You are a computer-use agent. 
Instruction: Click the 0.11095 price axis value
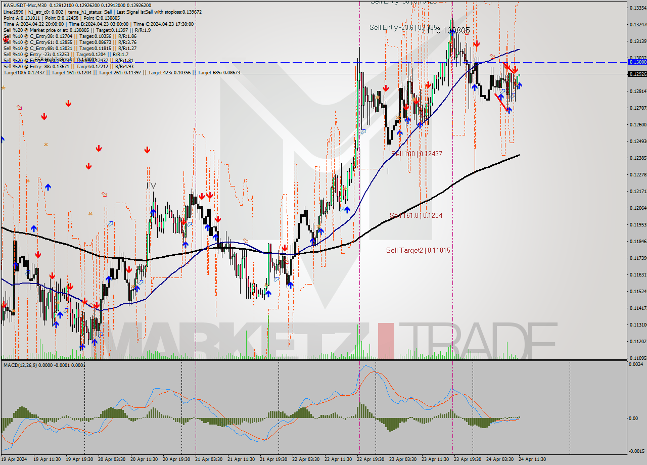click(637, 358)
